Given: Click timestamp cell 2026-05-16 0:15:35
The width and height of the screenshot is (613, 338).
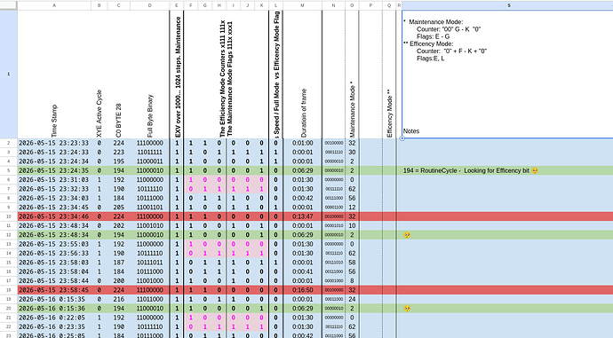Looking at the screenshot, I should click(54, 299).
